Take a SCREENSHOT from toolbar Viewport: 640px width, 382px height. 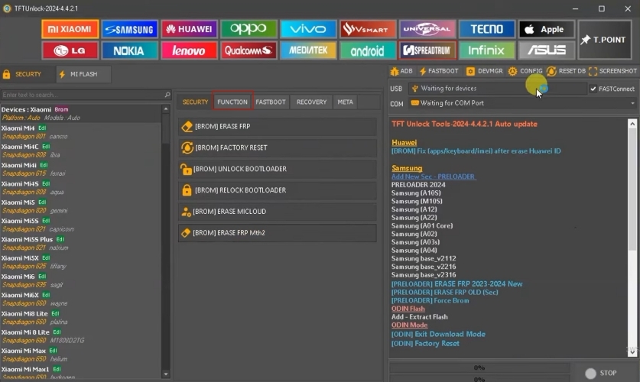point(612,71)
